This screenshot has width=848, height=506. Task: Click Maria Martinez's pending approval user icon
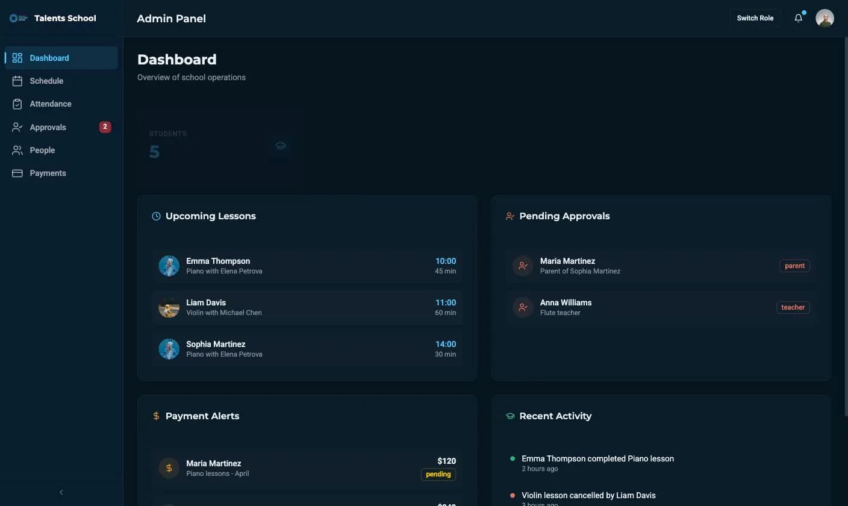click(523, 266)
